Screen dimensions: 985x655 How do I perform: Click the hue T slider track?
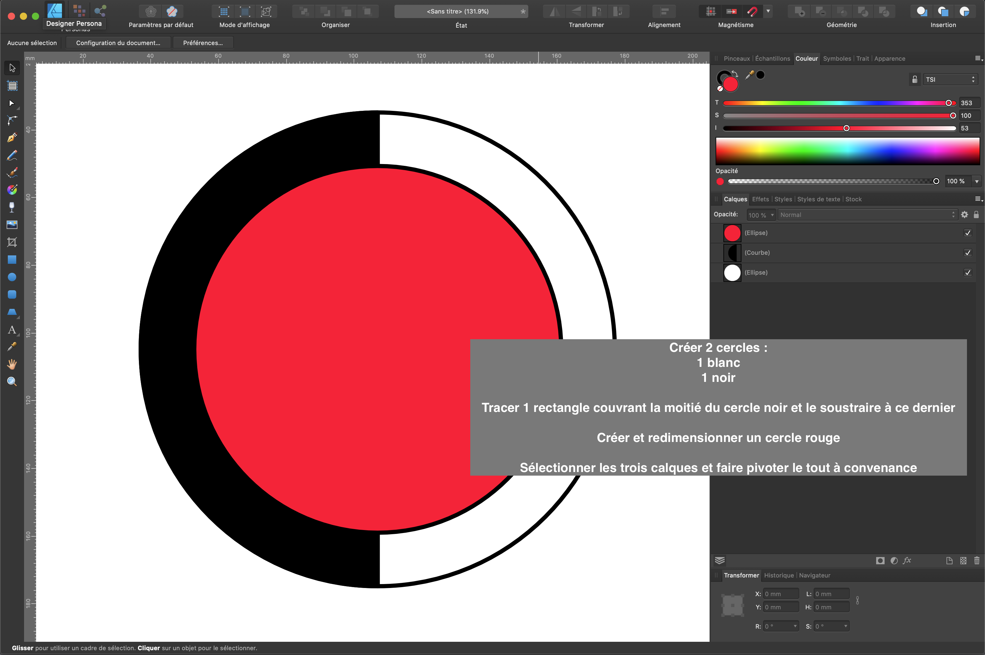(x=836, y=103)
